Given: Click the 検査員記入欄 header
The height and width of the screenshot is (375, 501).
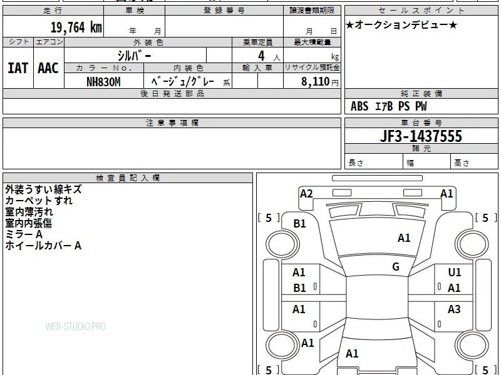Looking at the screenshot, I should (128, 178).
